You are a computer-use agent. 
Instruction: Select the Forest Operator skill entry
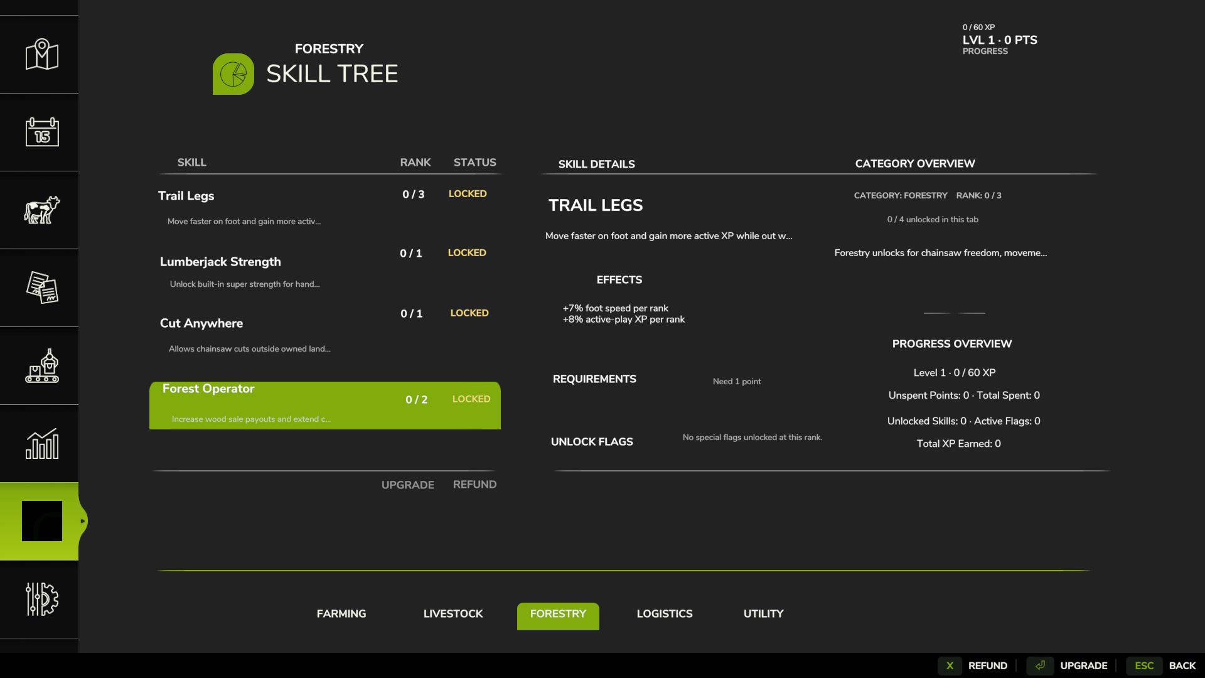click(x=208, y=388)
